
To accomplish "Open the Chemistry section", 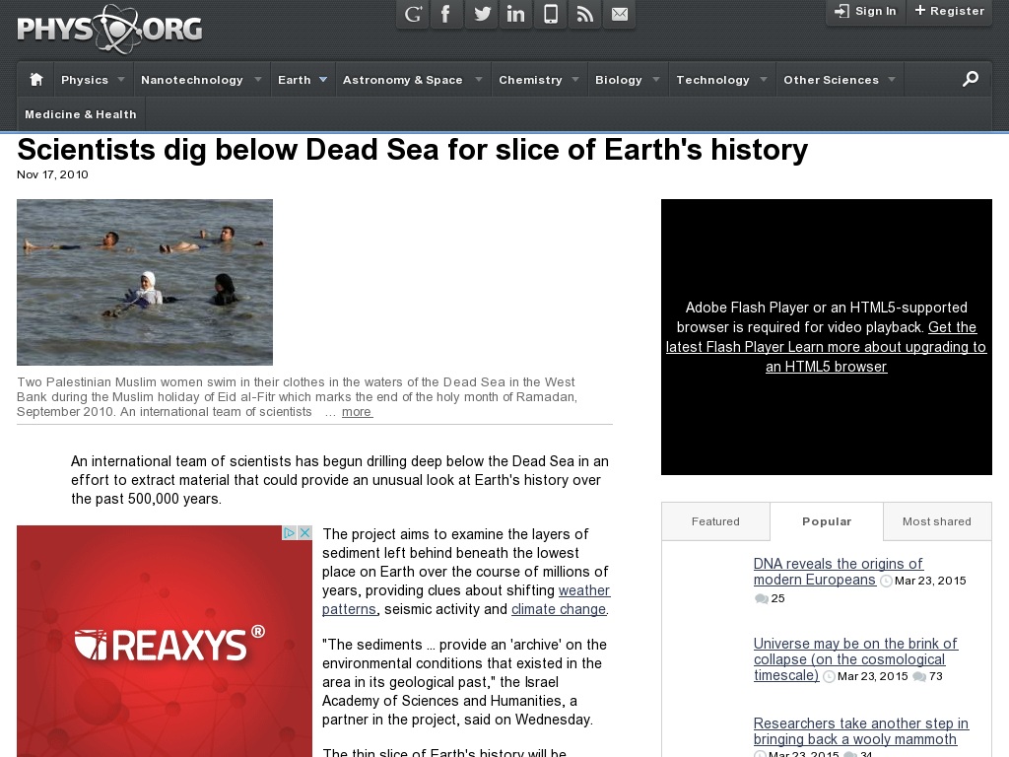I will point(530,80).
